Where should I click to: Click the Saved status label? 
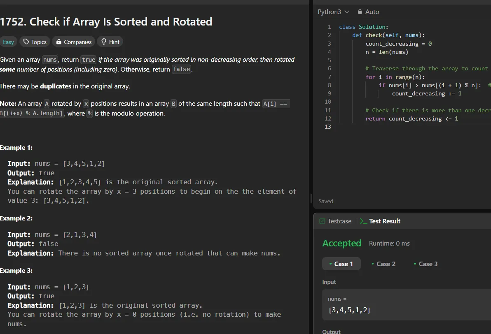click(325, 201)
